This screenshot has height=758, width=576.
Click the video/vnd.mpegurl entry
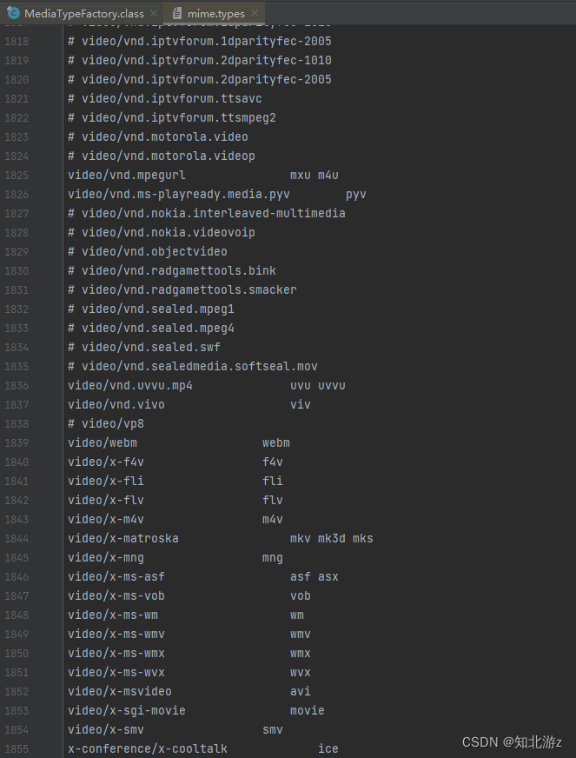(127, 175)
